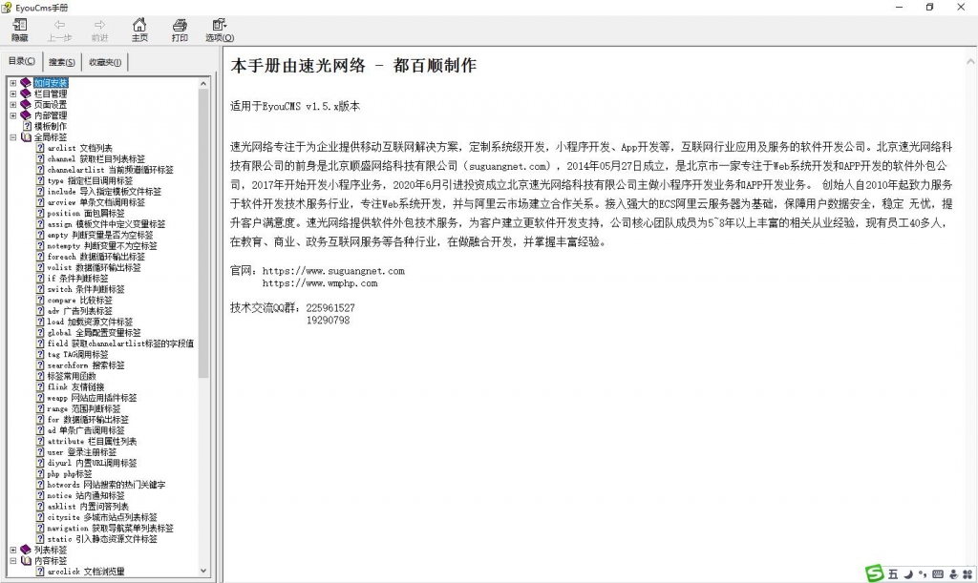The height and width of the screenshot is (583, 978).
Task: Click the page icon beside user 登录注册标签
Action: (40, 452)
